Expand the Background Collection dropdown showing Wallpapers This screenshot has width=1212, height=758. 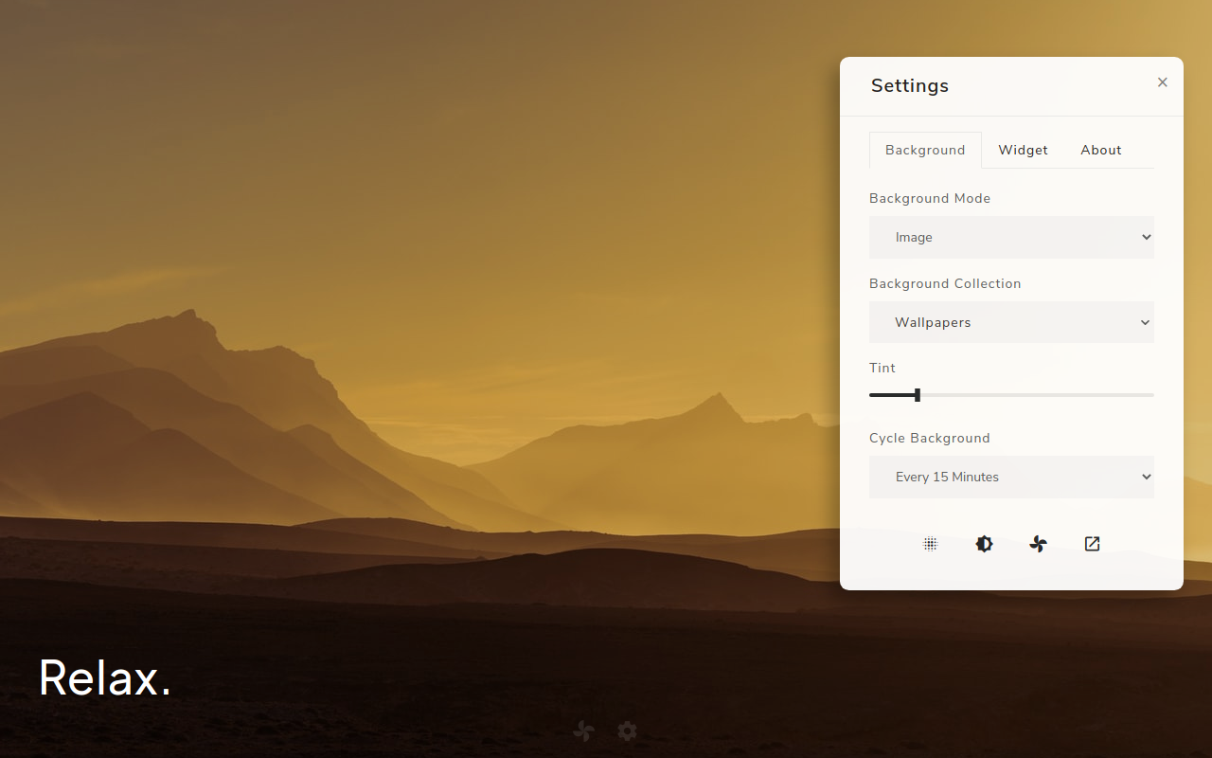click(1011, 322)
